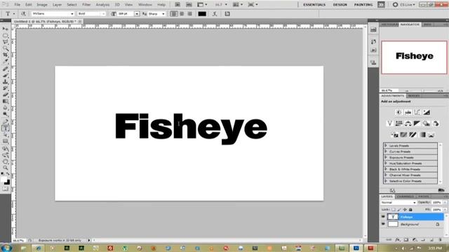Switch to the Masks tab

pos(414,96)
